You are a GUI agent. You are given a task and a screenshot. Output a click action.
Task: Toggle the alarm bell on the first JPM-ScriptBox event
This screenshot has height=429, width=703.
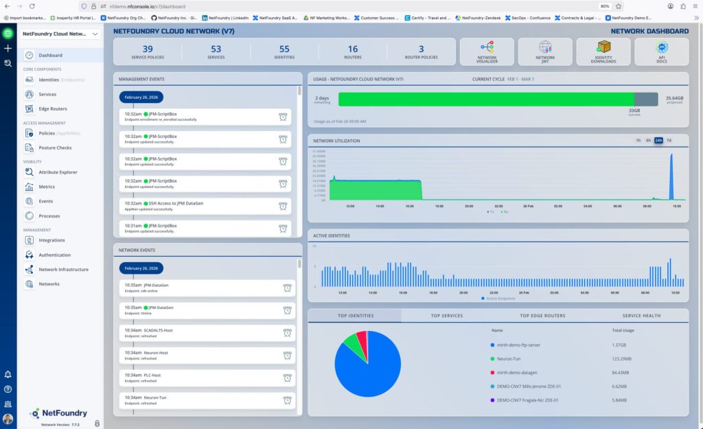tap(283, 117)
